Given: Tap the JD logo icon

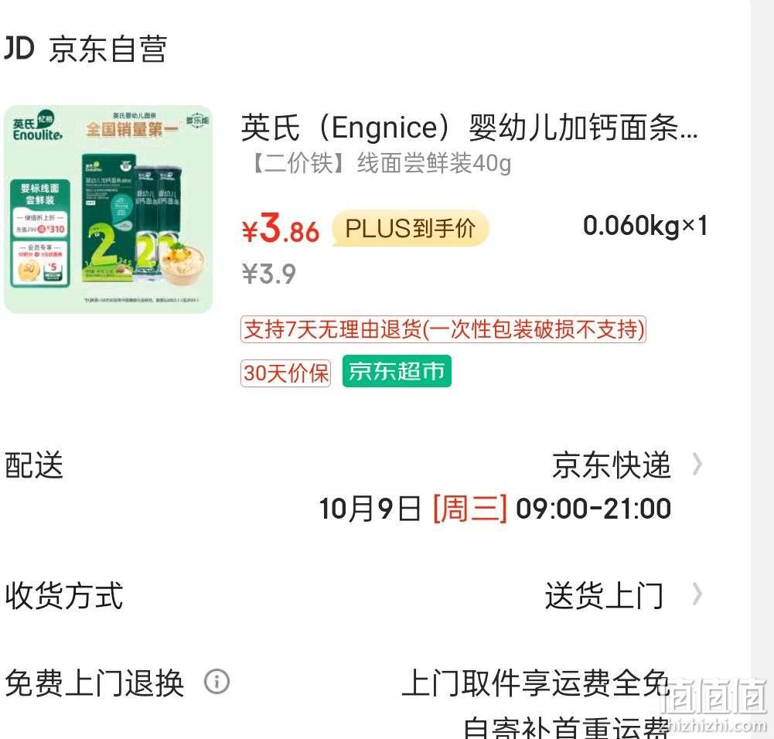Looking at the screenshot, I should (19, 49).
